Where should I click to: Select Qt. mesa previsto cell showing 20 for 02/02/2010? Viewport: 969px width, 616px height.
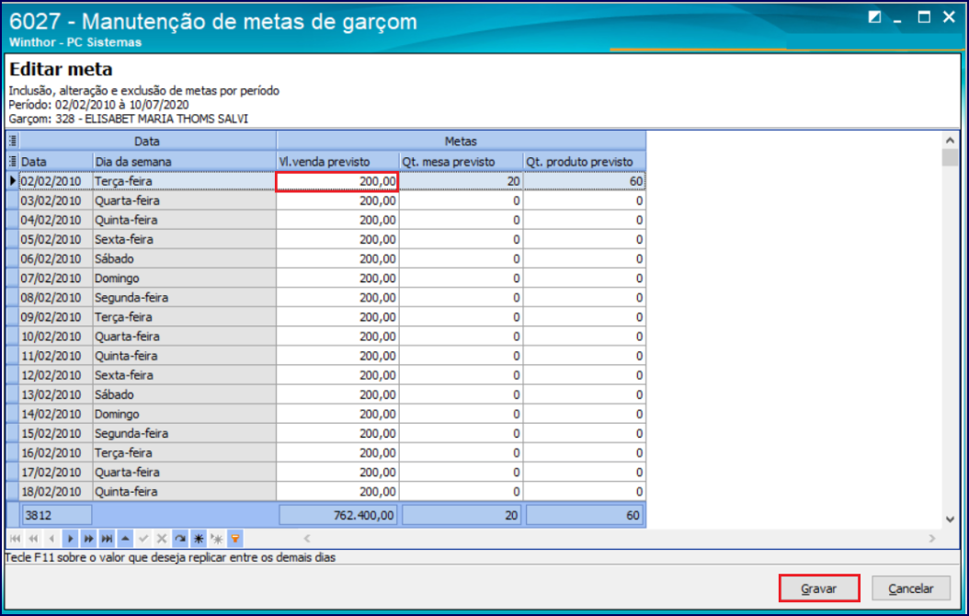pos(461,181)
